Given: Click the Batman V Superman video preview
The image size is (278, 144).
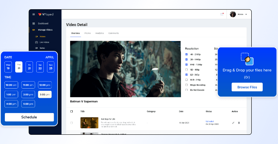Looking at the screenshot, I should click(125, 69).
